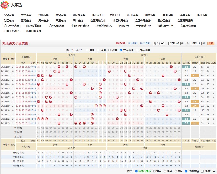Screen dimensions: 217x174
Task: View 前区尾数分布
Action: 98,21
